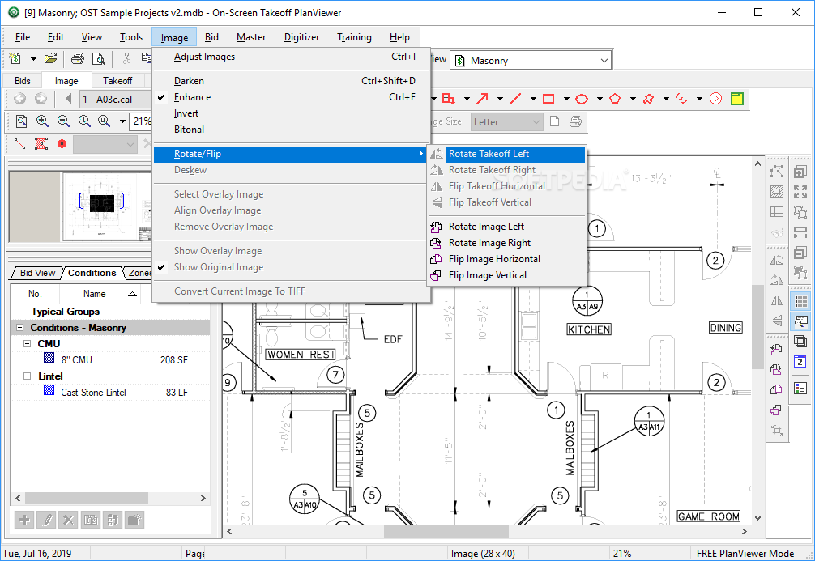Click the yellow note icon in annotation toolbar
This screenshot has width=815, height=561.
click(737, 98)
